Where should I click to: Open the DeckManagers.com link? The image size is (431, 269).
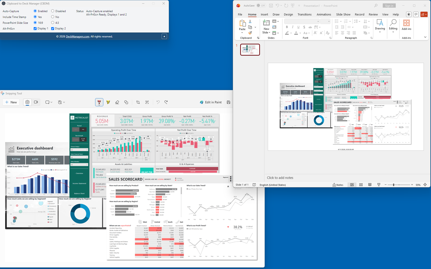77,36
